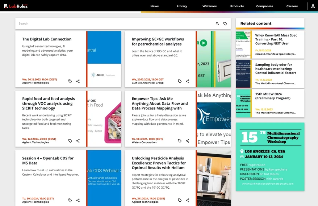Click lab instrument photo on Pesticide Analysis card
This screenshot has height=206, width=318.
[214, 178]
